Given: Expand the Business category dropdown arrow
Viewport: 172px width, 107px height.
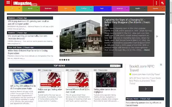Looking at the screenshot, I should coord(55,9).
